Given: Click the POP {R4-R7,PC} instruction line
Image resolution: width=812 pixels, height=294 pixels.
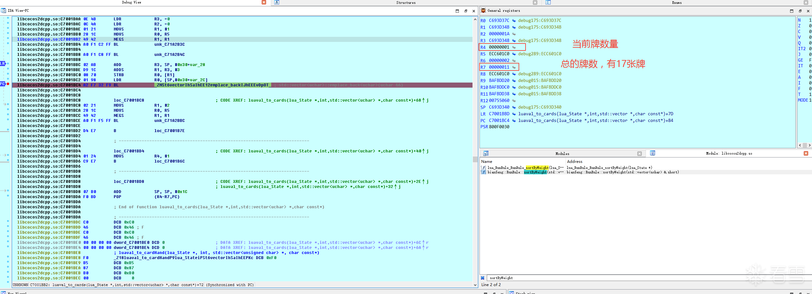Looking at the screenshot, I should (x=242, y=197).
